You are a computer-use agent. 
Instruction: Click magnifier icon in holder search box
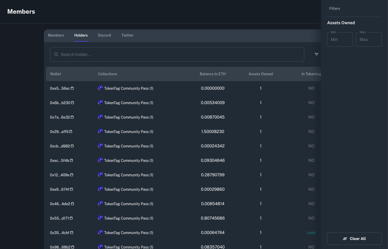56,54
